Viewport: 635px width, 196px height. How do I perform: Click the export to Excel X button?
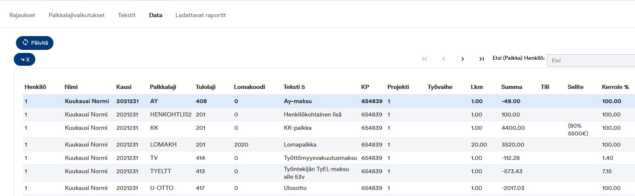point(25,59)
